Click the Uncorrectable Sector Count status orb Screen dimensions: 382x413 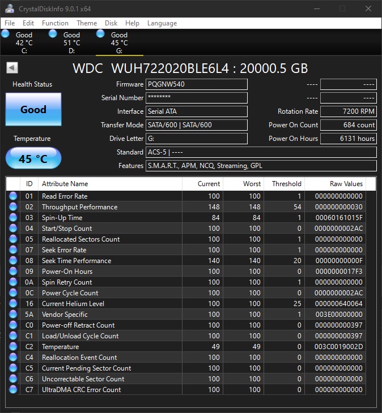(x=13, y=378)
